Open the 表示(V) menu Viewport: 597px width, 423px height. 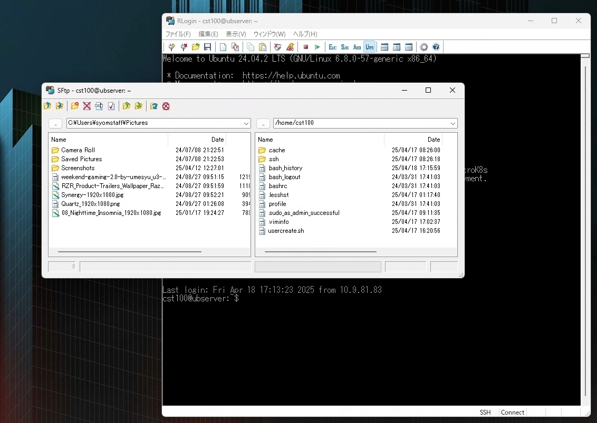coord(235,34)
